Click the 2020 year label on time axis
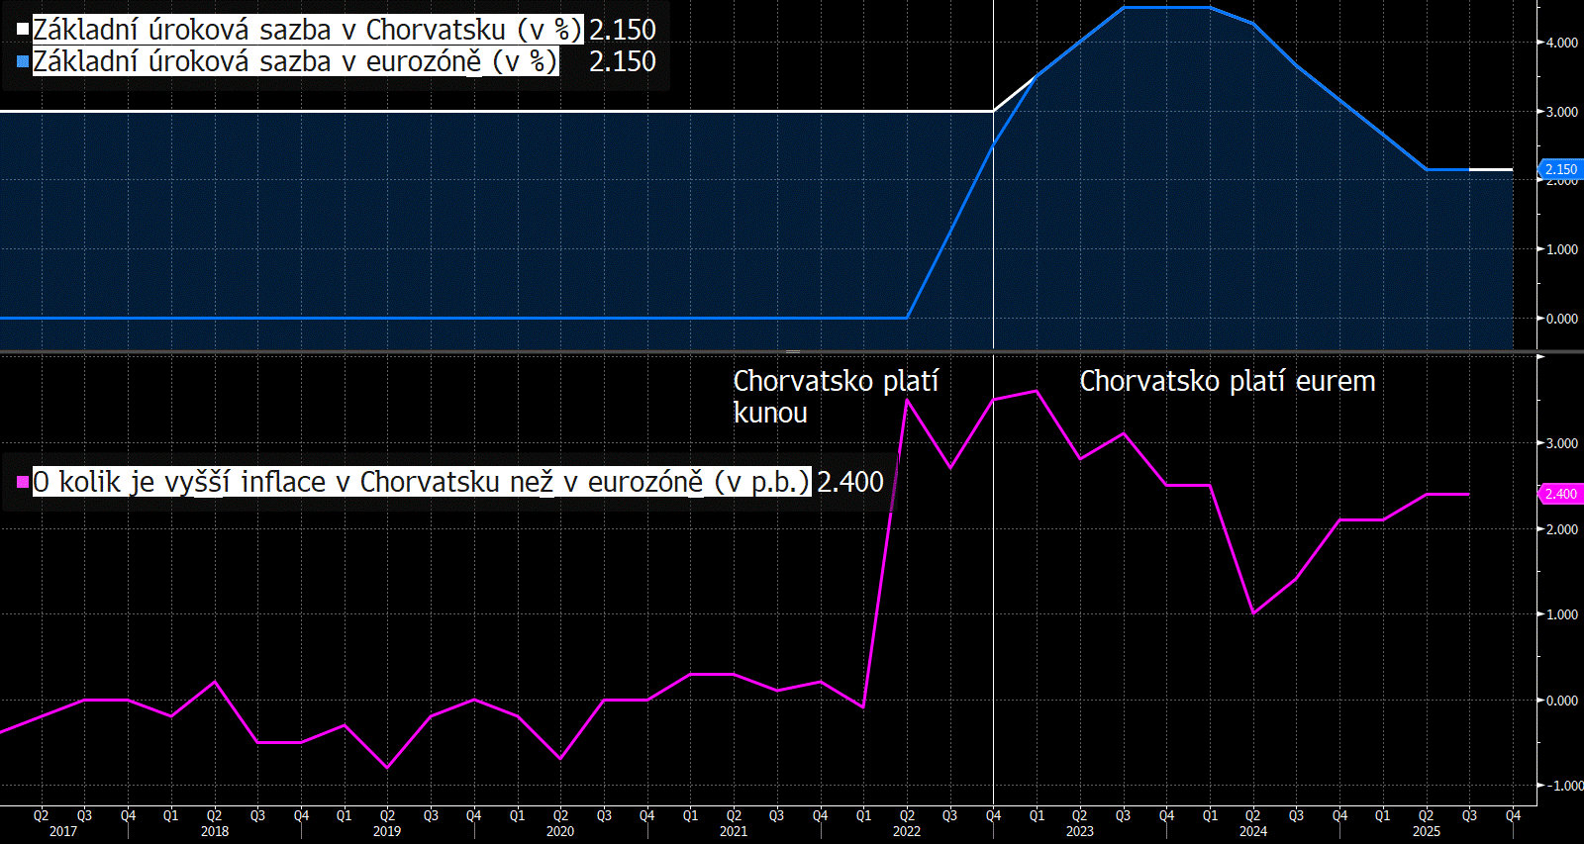1584x844 pixels. click(560, 831)
